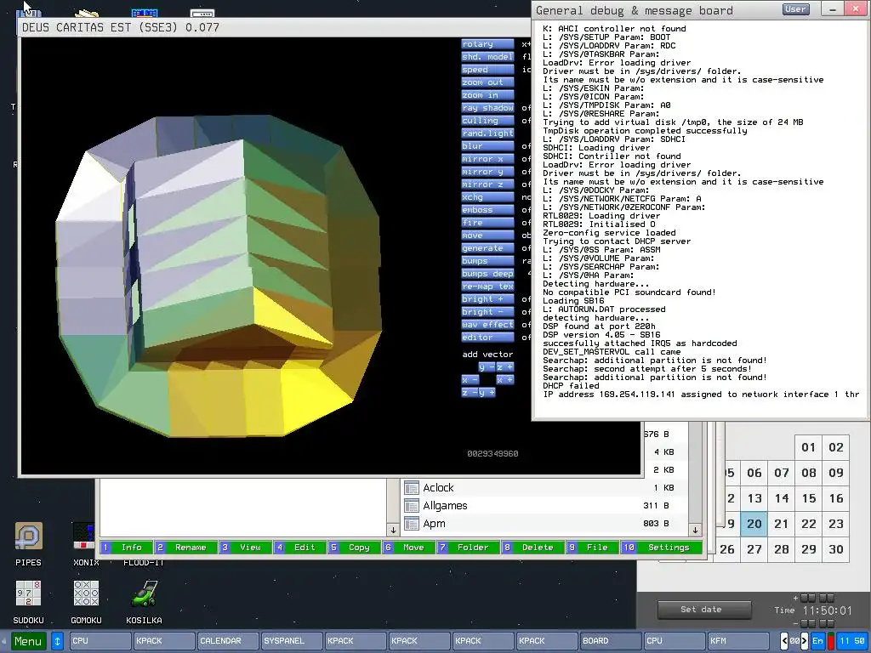Toggle ray shadow in 3D viewer
871x653 pixels.
(x=487, y=108)
